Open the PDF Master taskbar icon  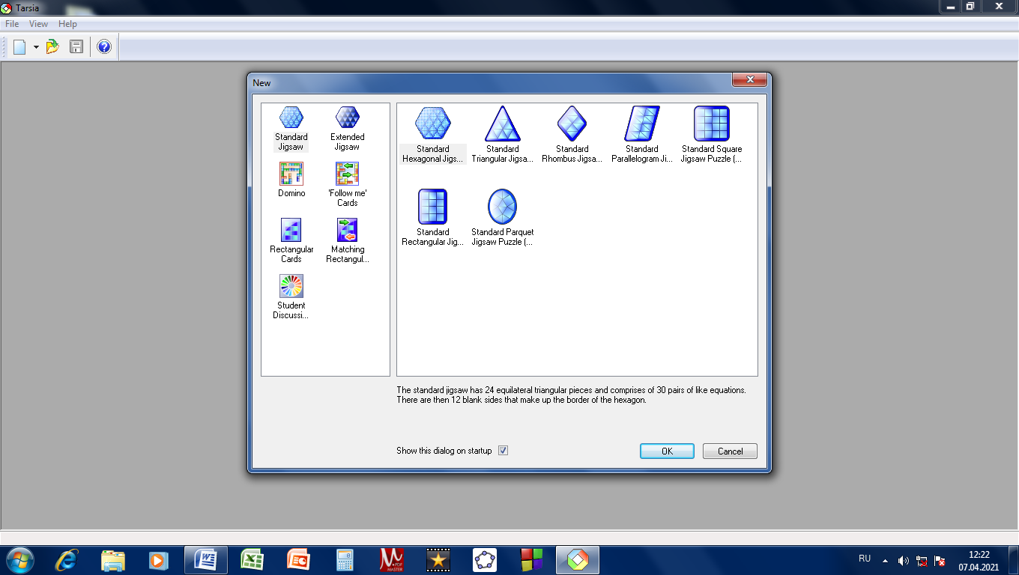pos(392,560)
